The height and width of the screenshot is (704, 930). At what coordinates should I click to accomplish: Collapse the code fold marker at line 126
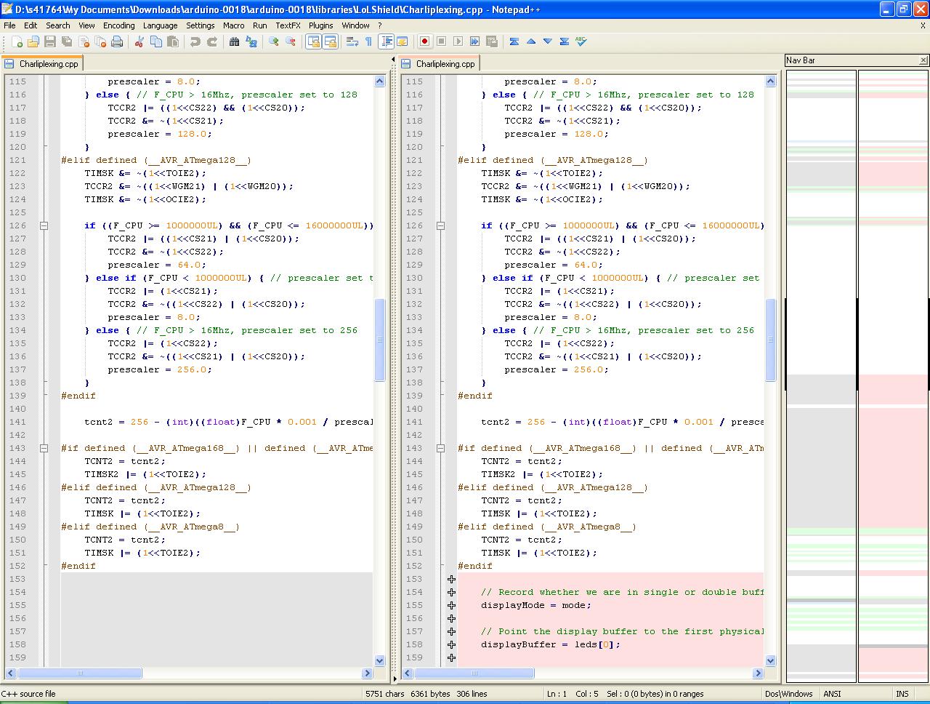(44, 225)
